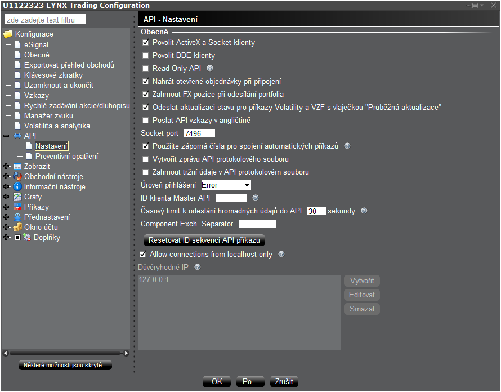
Task: Click Resetovat ID sekvenci API příkazu button
Action: click(x=204, y=240)
